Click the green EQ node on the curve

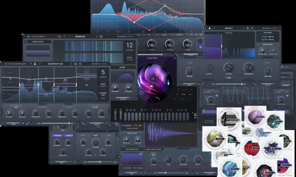point(165,6)
